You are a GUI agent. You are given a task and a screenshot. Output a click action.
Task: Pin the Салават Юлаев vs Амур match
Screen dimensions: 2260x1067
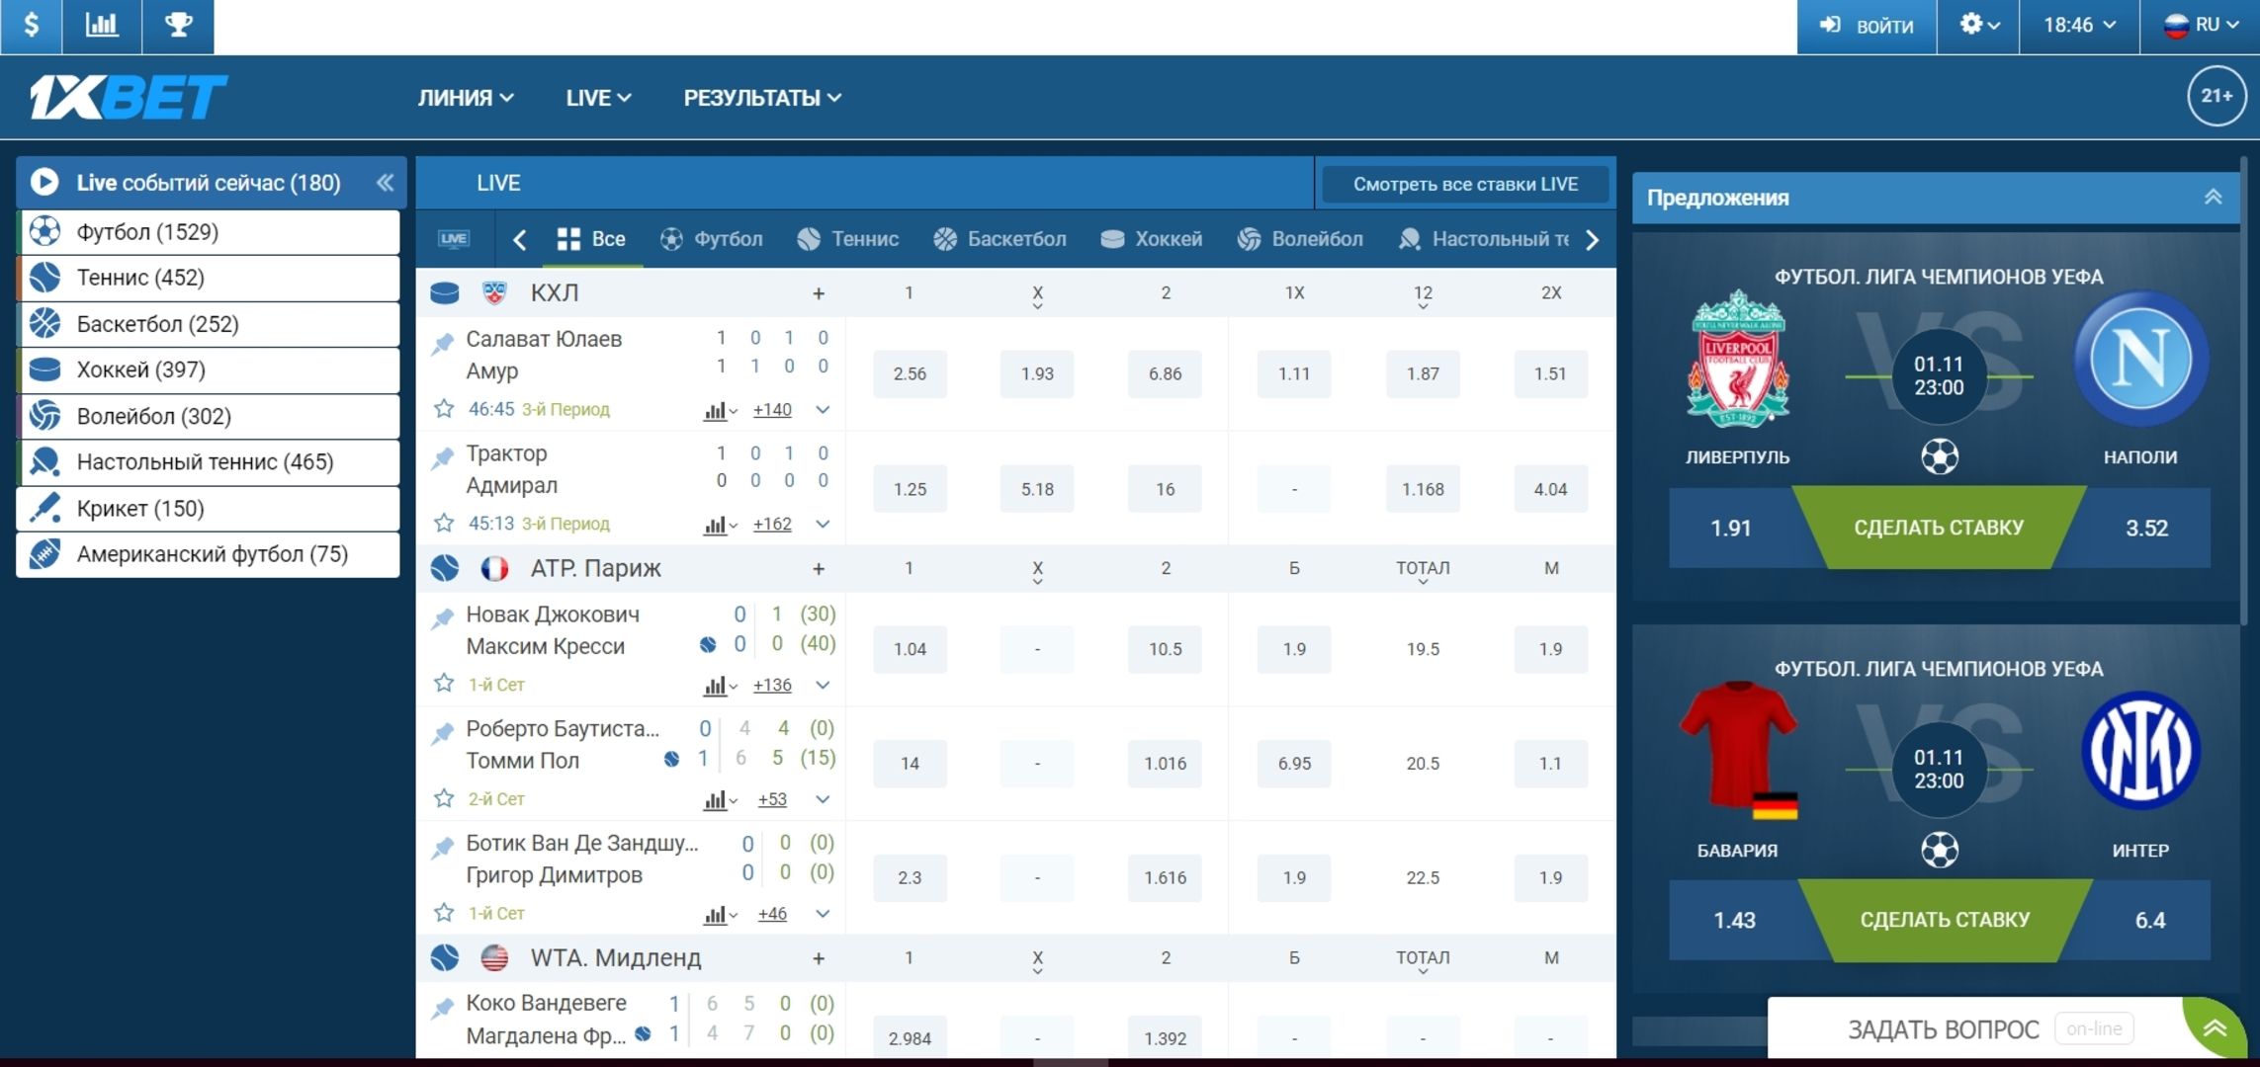coord(442,343)
